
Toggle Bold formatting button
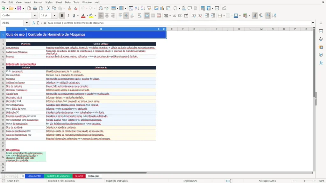click(x=62, y=16)
